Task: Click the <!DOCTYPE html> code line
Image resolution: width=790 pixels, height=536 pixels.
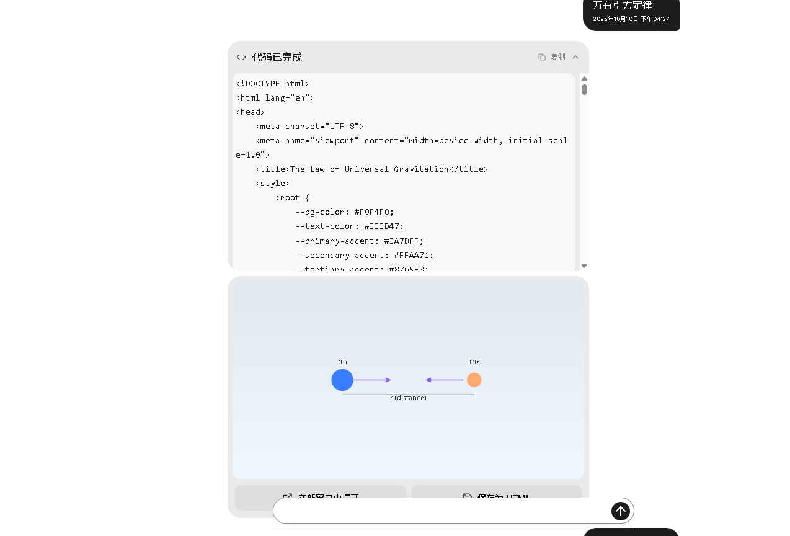Action: [x=272, y=83]
